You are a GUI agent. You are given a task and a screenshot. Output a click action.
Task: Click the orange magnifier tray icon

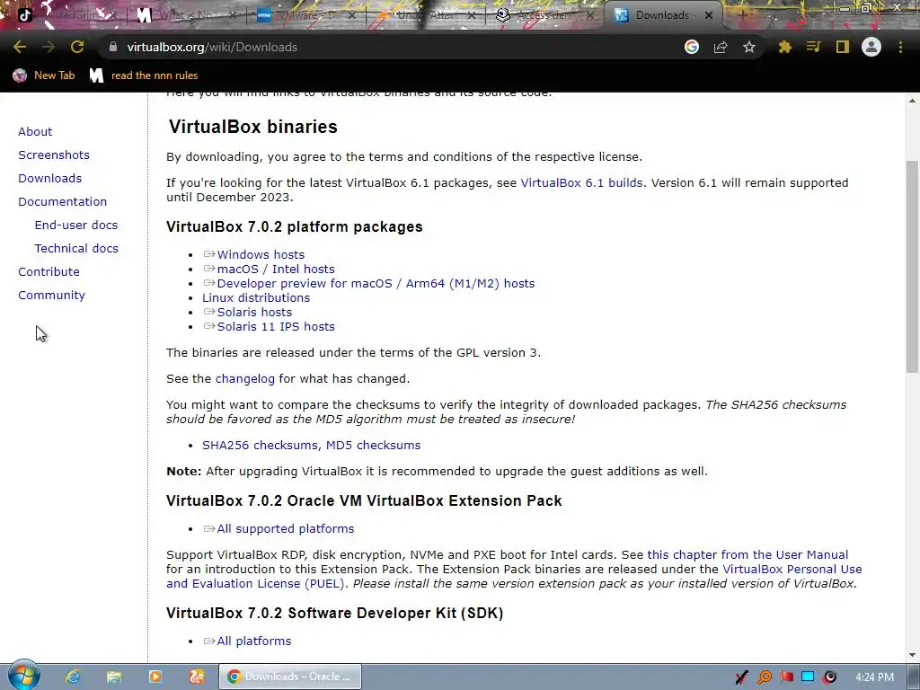tap(764, 677)
